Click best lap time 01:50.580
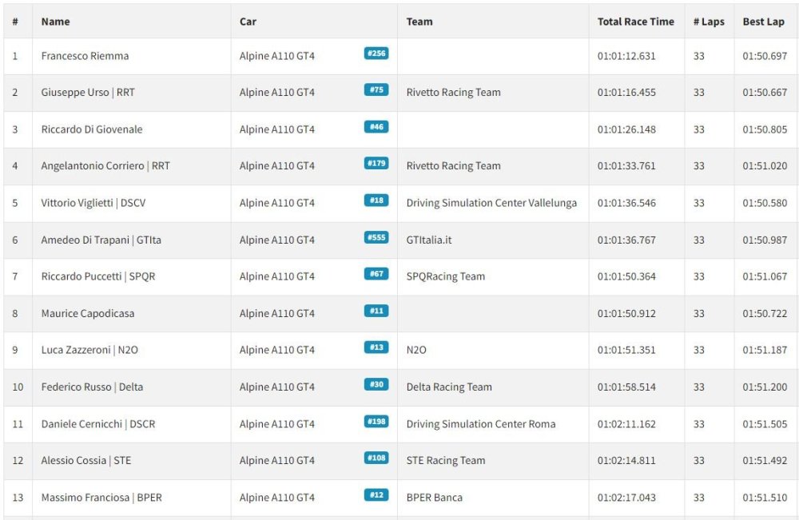The image size is (799, 520). 765,203
